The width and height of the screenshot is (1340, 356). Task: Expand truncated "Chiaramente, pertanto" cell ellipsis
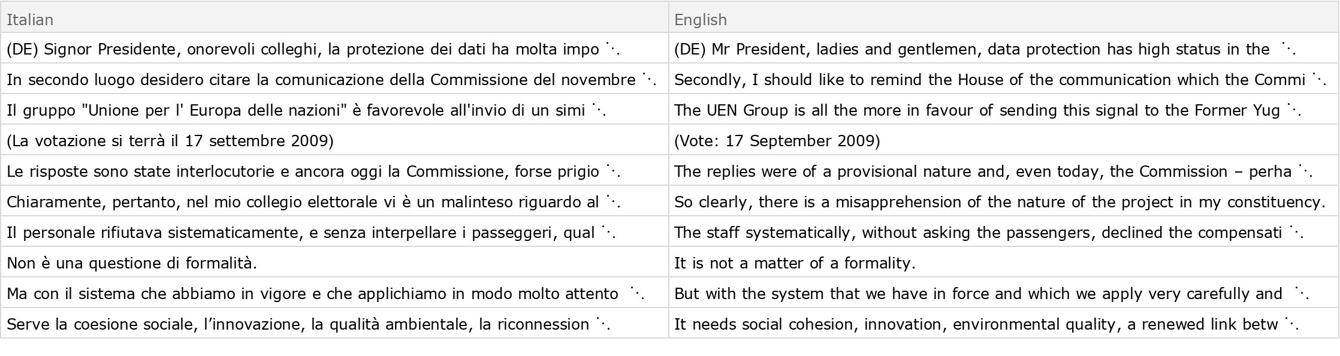(612, 202)
